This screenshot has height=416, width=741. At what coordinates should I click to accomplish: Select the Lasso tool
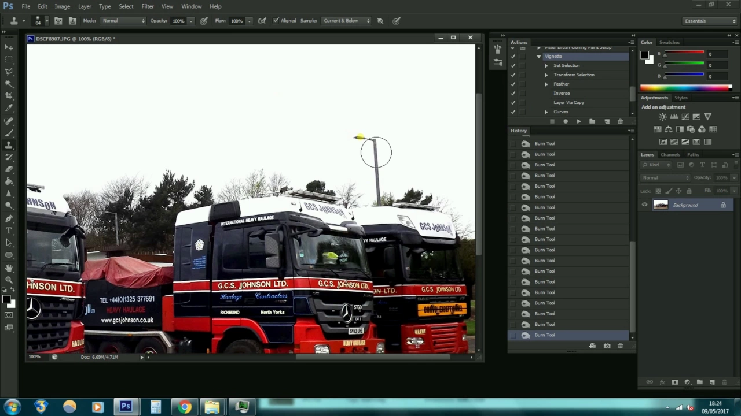click(x=9, y=72)
